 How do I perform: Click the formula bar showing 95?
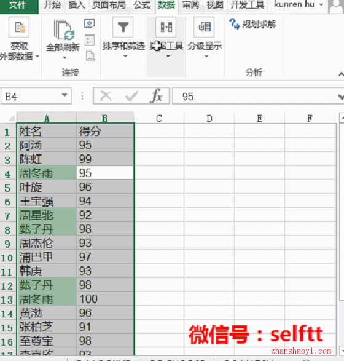pos(255,96)
